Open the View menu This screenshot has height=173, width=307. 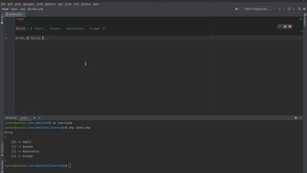pyautogui.click(x=18, y=4)
